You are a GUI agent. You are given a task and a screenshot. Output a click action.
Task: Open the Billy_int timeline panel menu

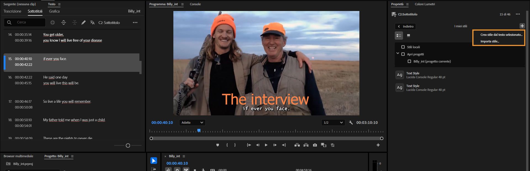tap(184, 156)
